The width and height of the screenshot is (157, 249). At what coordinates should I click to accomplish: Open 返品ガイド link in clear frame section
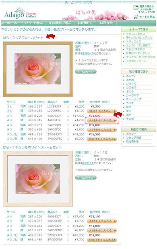pyautogui.click(x=88, y=53)
